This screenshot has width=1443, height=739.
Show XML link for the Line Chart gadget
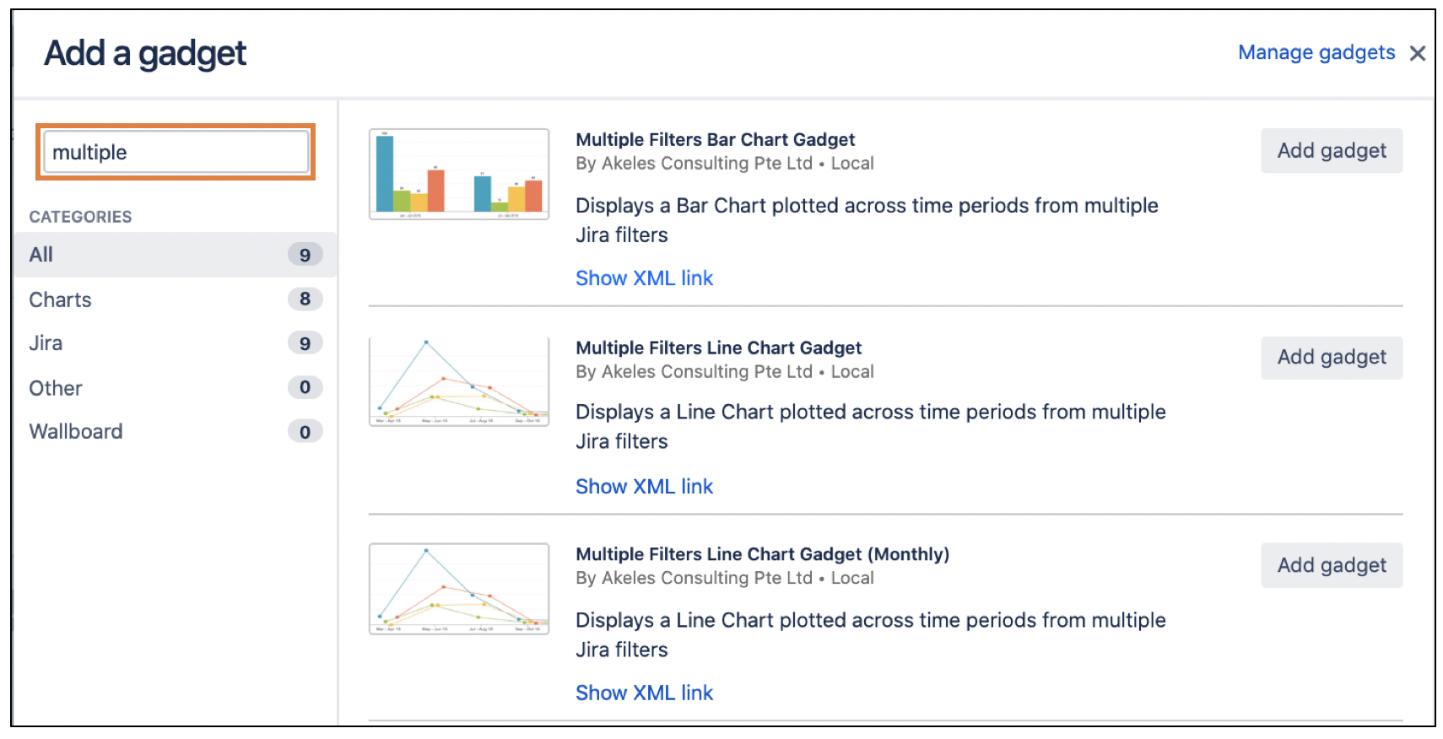click(644, 486)
